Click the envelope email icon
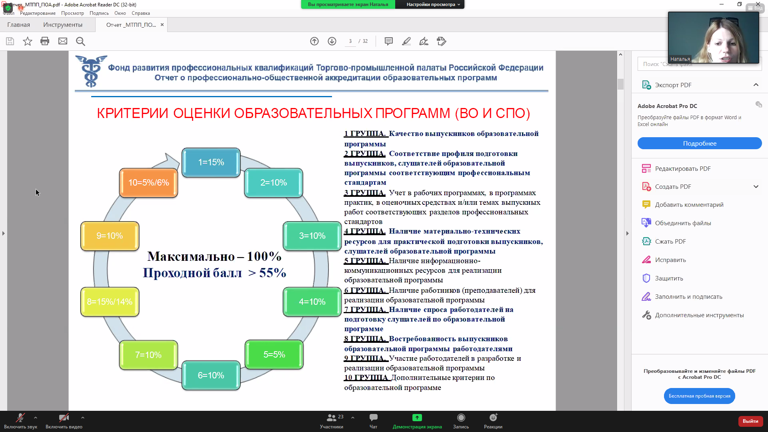The image size is (768, 432). (63, 41)
